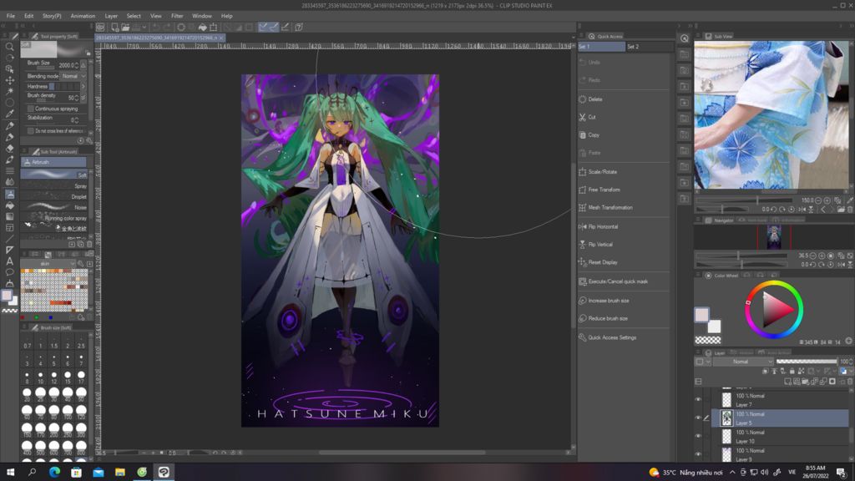Viewport: 855px width, 481px height.
Task: Select the Frame border tool
Action: [x=9, y=228]
